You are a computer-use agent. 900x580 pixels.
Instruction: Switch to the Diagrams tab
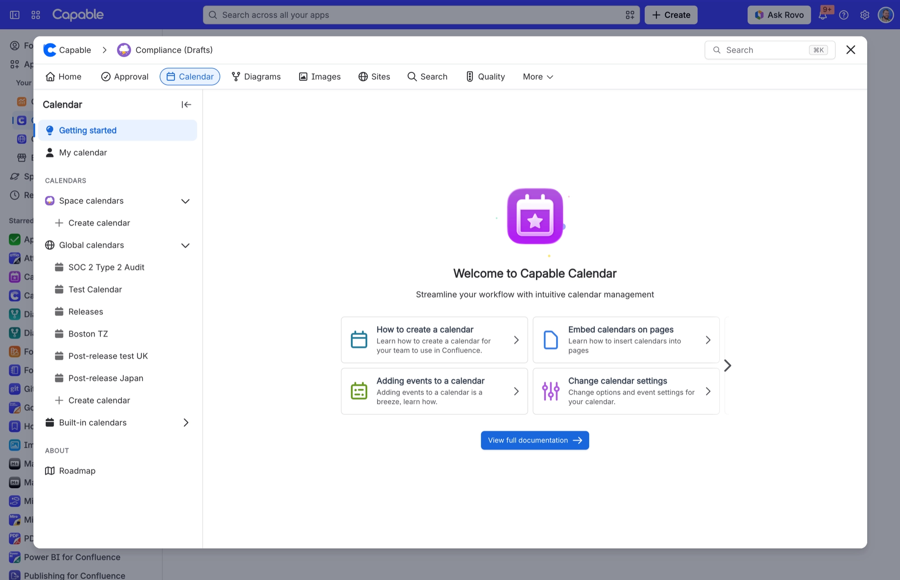[x=256, y=77]
